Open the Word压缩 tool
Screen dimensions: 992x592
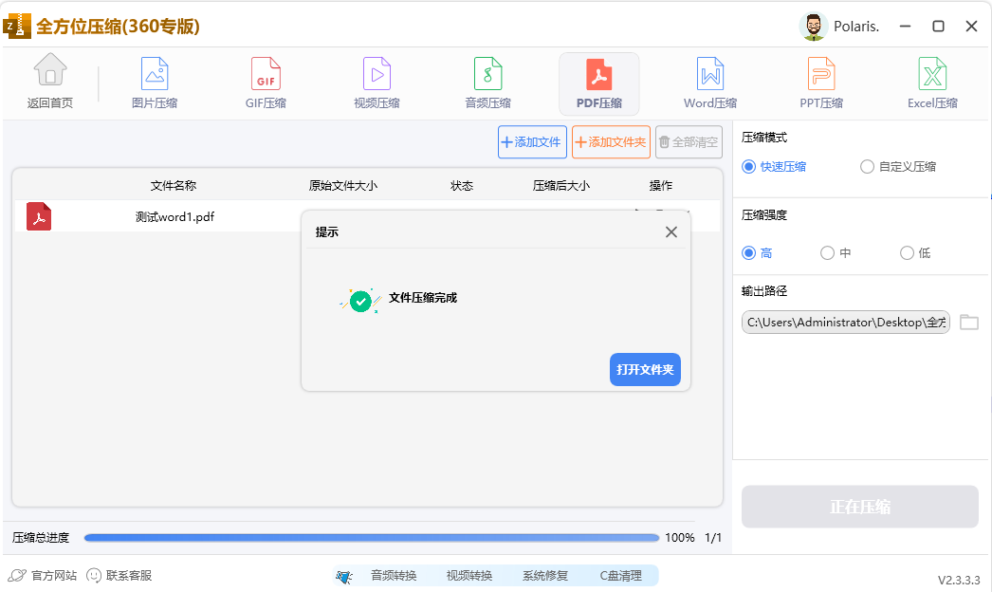pyautogui.click(x=709, y=83)
